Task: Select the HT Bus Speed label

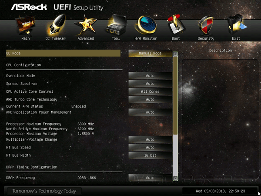Action: pos(18,147)
